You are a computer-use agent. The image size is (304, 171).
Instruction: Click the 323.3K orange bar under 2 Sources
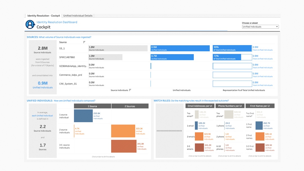(123, 131)
